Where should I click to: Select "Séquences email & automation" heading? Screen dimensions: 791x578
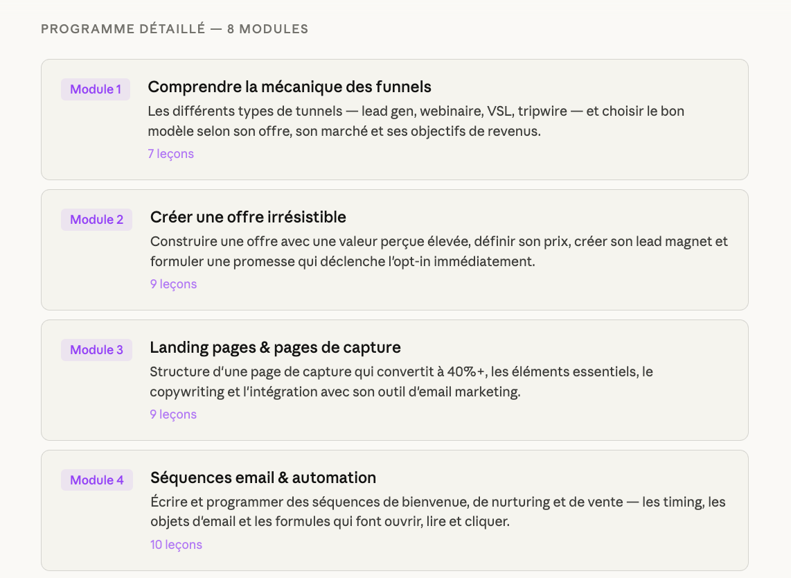[x=263, y=478]
